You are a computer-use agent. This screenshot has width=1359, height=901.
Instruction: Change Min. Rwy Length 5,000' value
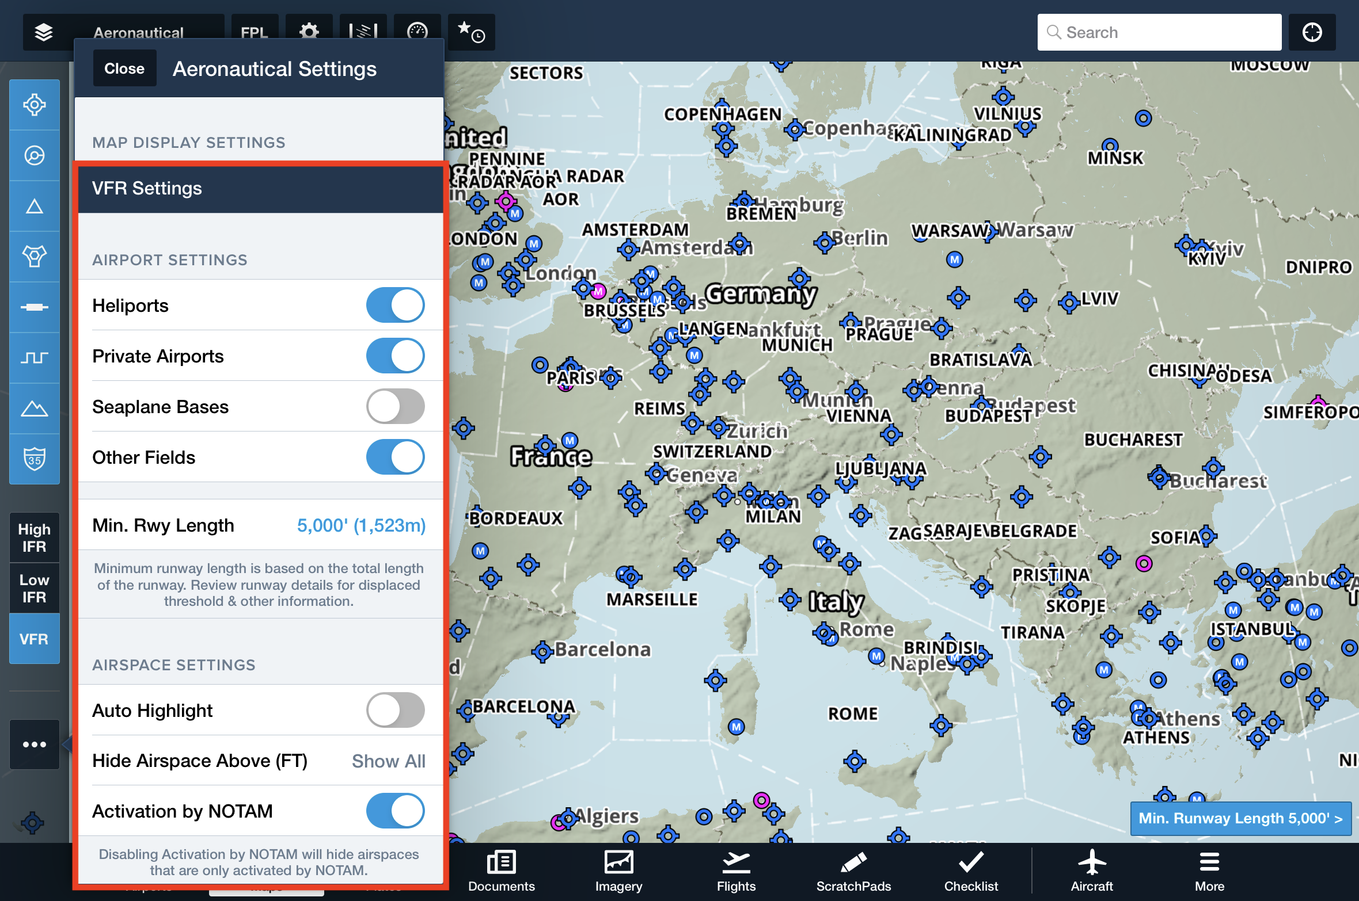(x=361, y=525)
